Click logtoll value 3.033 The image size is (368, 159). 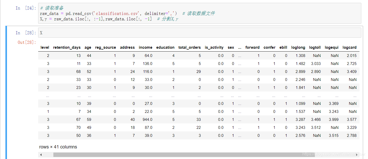click(x=316, y=64)
